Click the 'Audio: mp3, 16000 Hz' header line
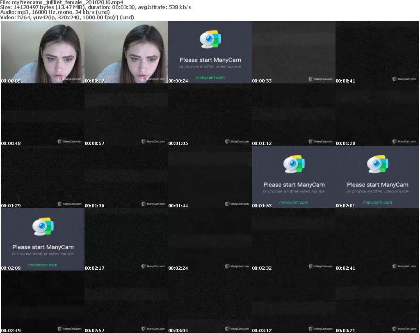420x333 pixels. [55, 12]
